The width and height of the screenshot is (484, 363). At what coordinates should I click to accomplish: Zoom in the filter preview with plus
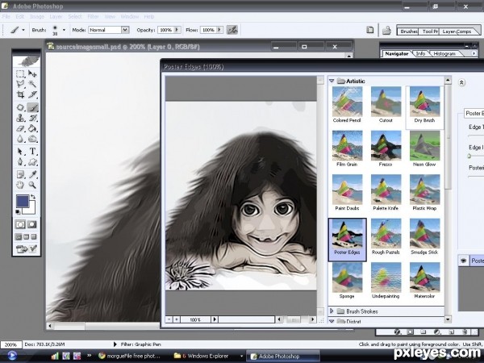(x=177, y=319)
